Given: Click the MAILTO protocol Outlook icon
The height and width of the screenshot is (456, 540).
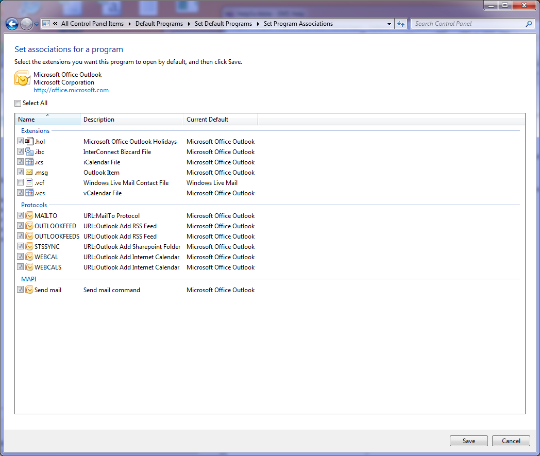Looking at the screenshot, I should click(x=29, y=215).
